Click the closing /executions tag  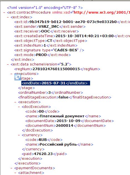27,163
